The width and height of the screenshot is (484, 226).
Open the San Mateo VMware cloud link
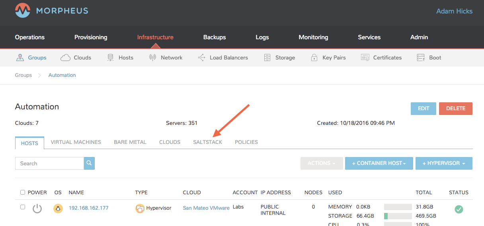[x=206, y=208]
